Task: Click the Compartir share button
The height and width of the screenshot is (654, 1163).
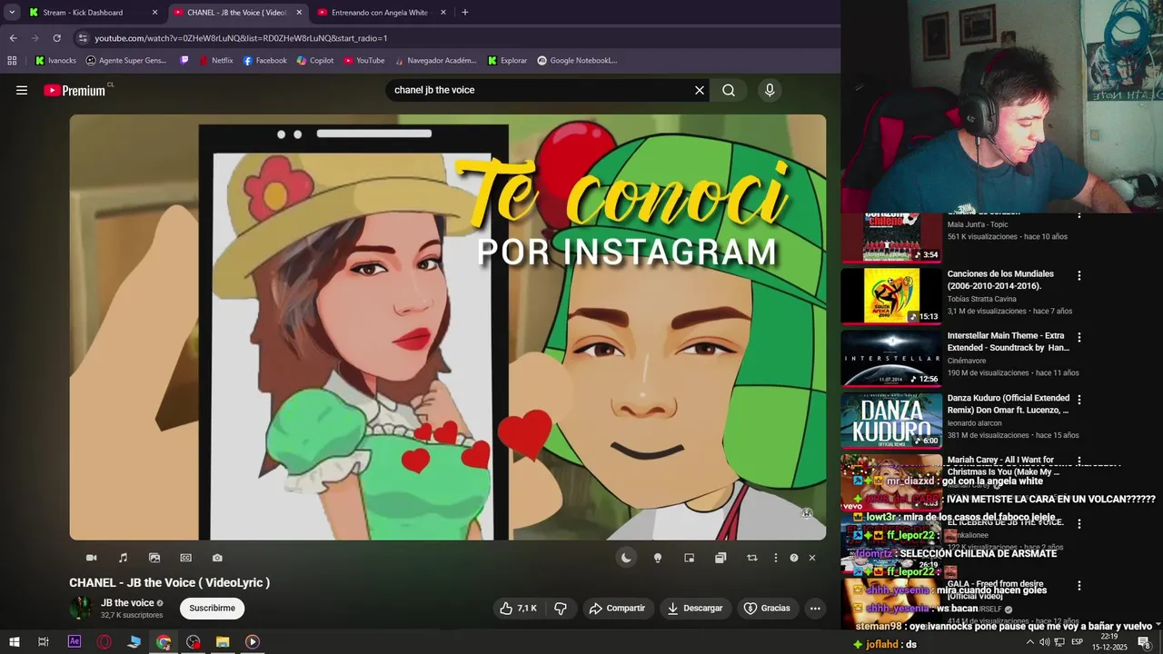Action: point(617,609)
